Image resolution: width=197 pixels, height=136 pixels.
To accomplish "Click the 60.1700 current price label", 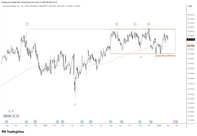I will (x=191, y=39).
